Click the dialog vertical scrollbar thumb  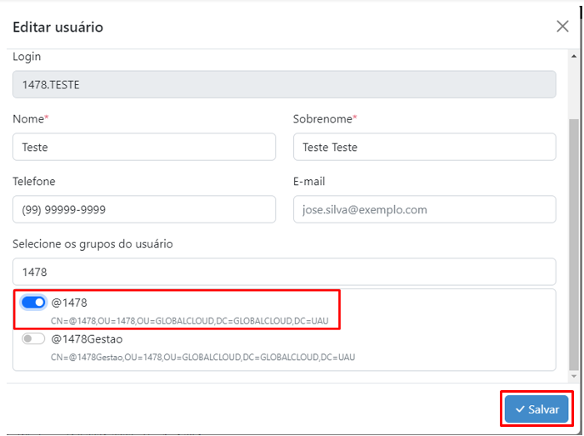pos(574,244)
